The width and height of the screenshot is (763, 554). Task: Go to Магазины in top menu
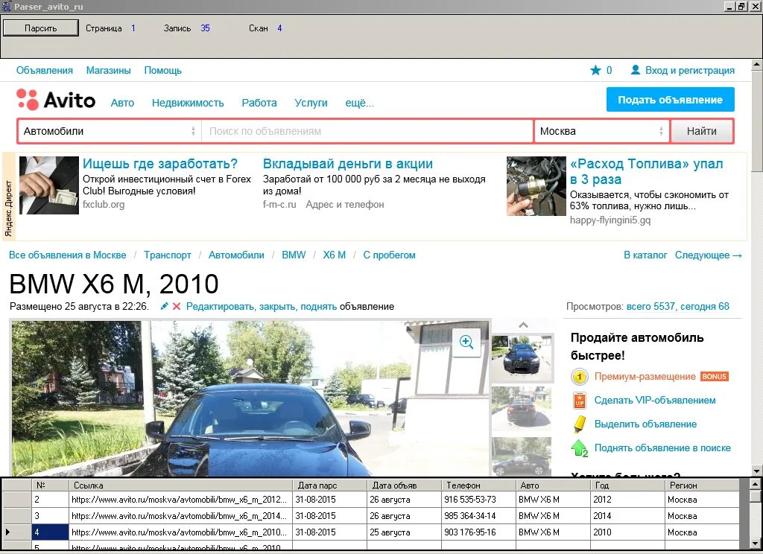pyautogui.click(x=109, y=71)
